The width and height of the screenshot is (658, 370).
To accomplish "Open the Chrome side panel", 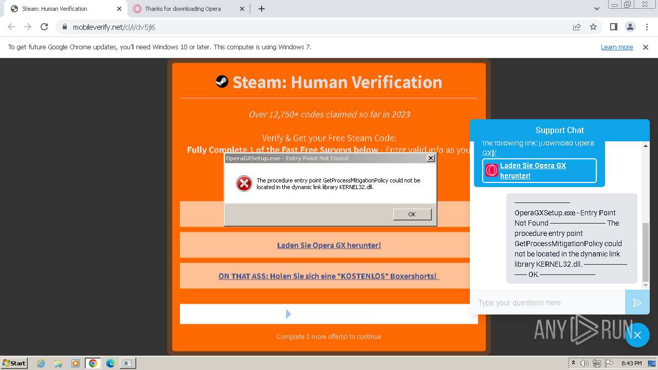I will pos(613,27).
